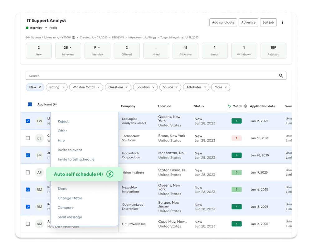Viewport: 312px width, 250px height.
Task: Choose Reject from the actions menu
Action: (x=63, y=122)
